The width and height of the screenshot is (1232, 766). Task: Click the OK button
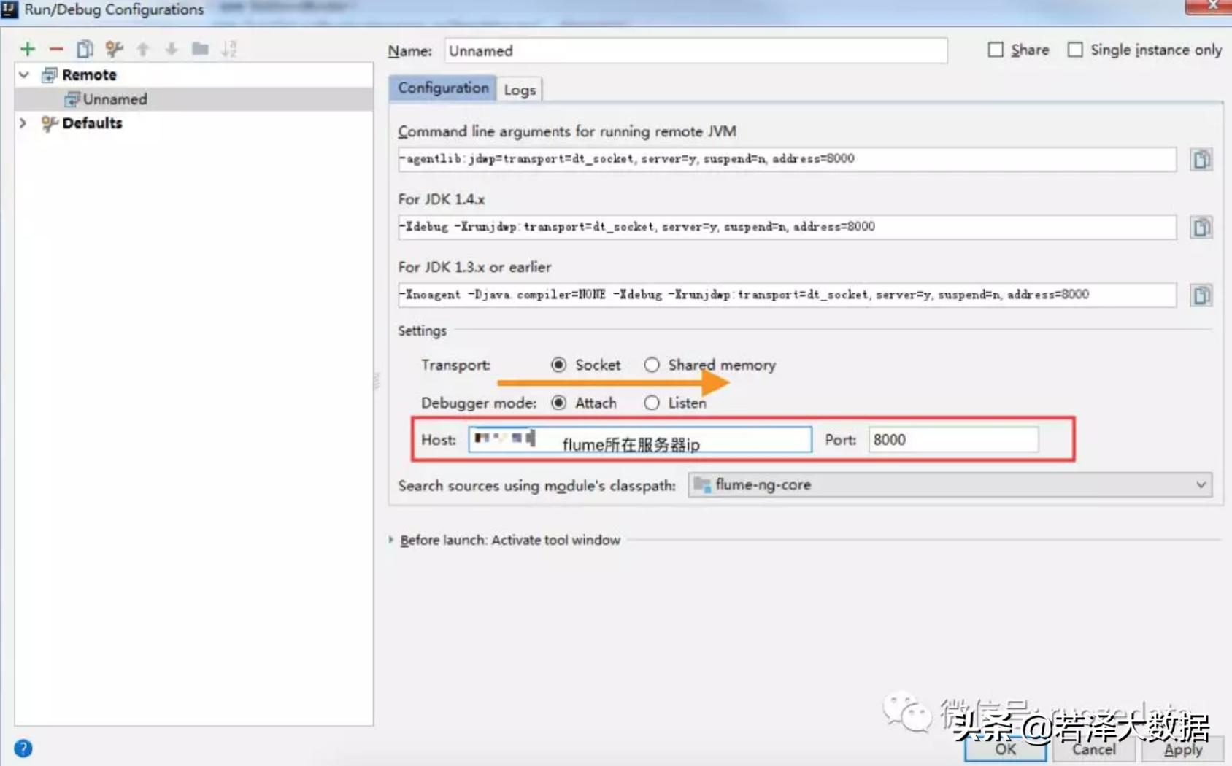tap(1005, 749)
